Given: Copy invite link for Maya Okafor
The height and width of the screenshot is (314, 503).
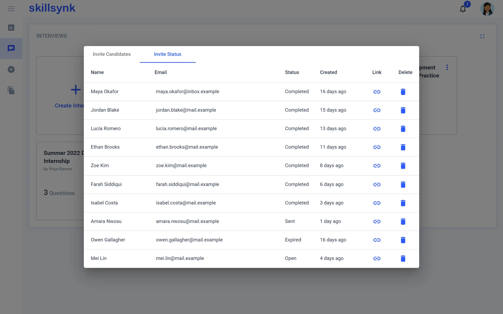Looking at the screenshot, I should (377, 92).
